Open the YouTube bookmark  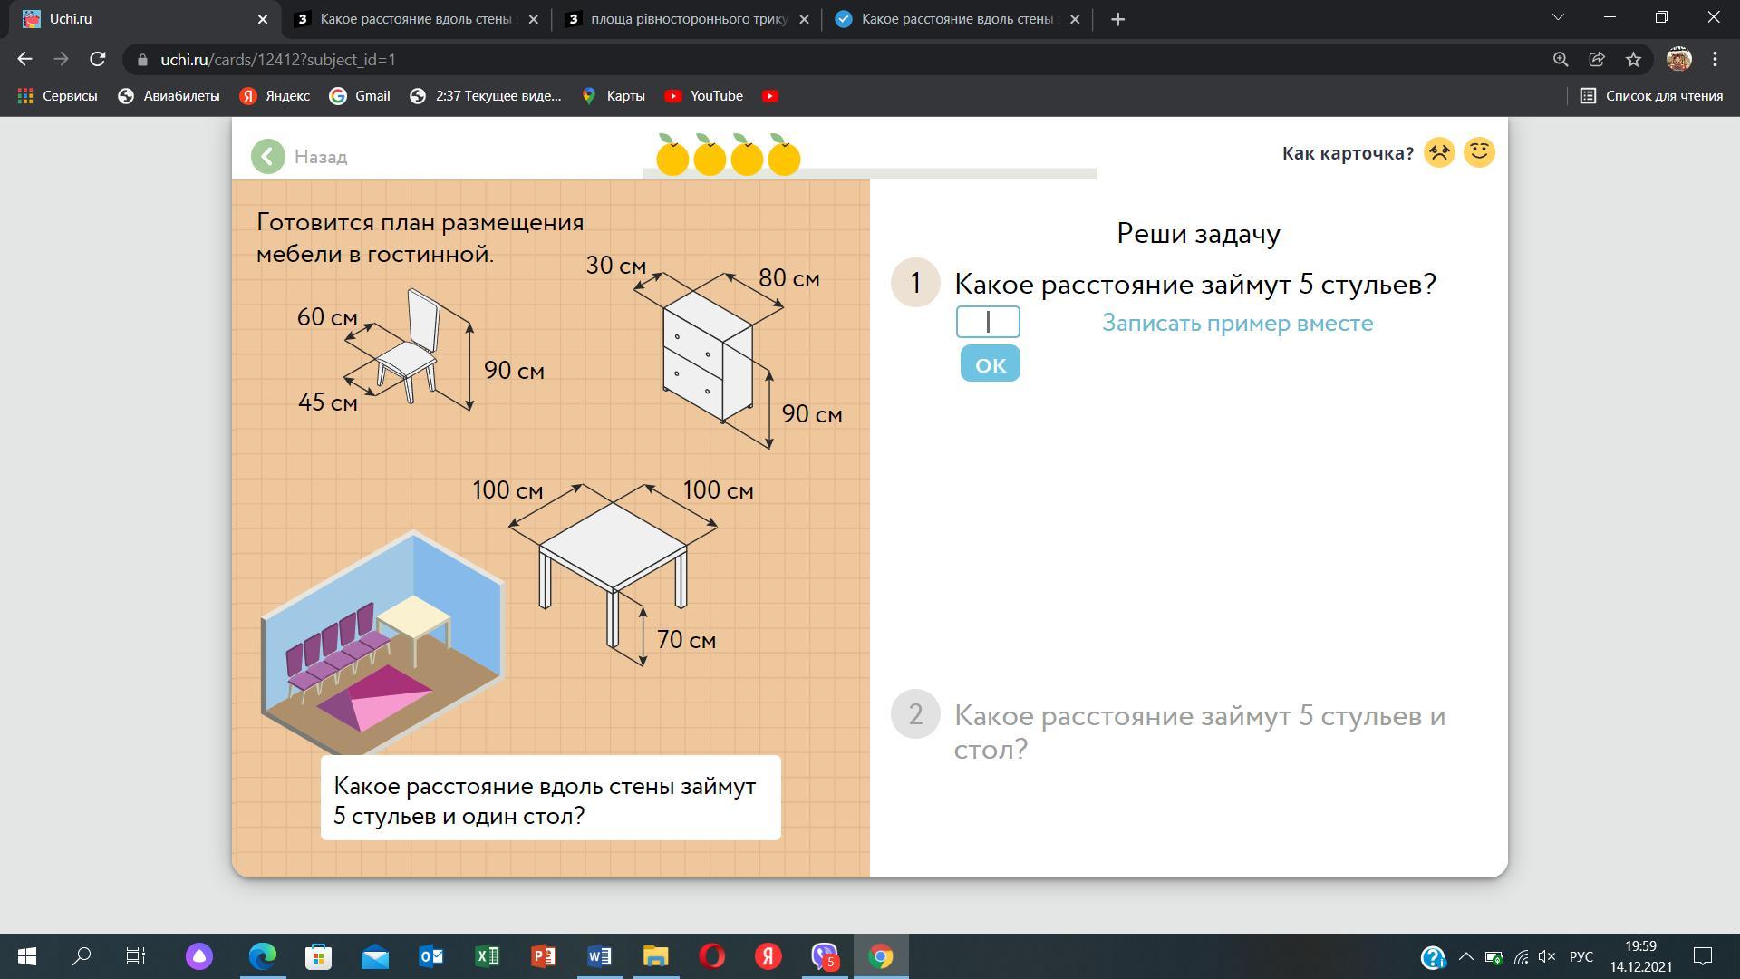point(704,96)
